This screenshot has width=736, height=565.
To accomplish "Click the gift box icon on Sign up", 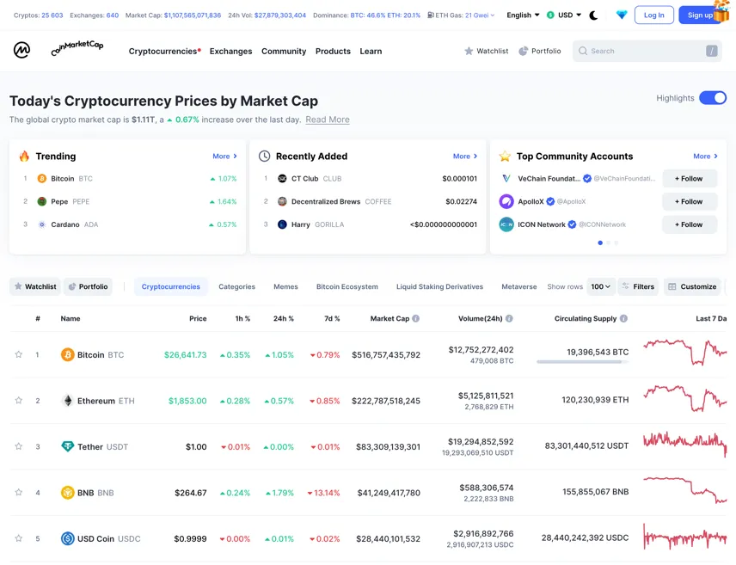I will pos(721,11).
